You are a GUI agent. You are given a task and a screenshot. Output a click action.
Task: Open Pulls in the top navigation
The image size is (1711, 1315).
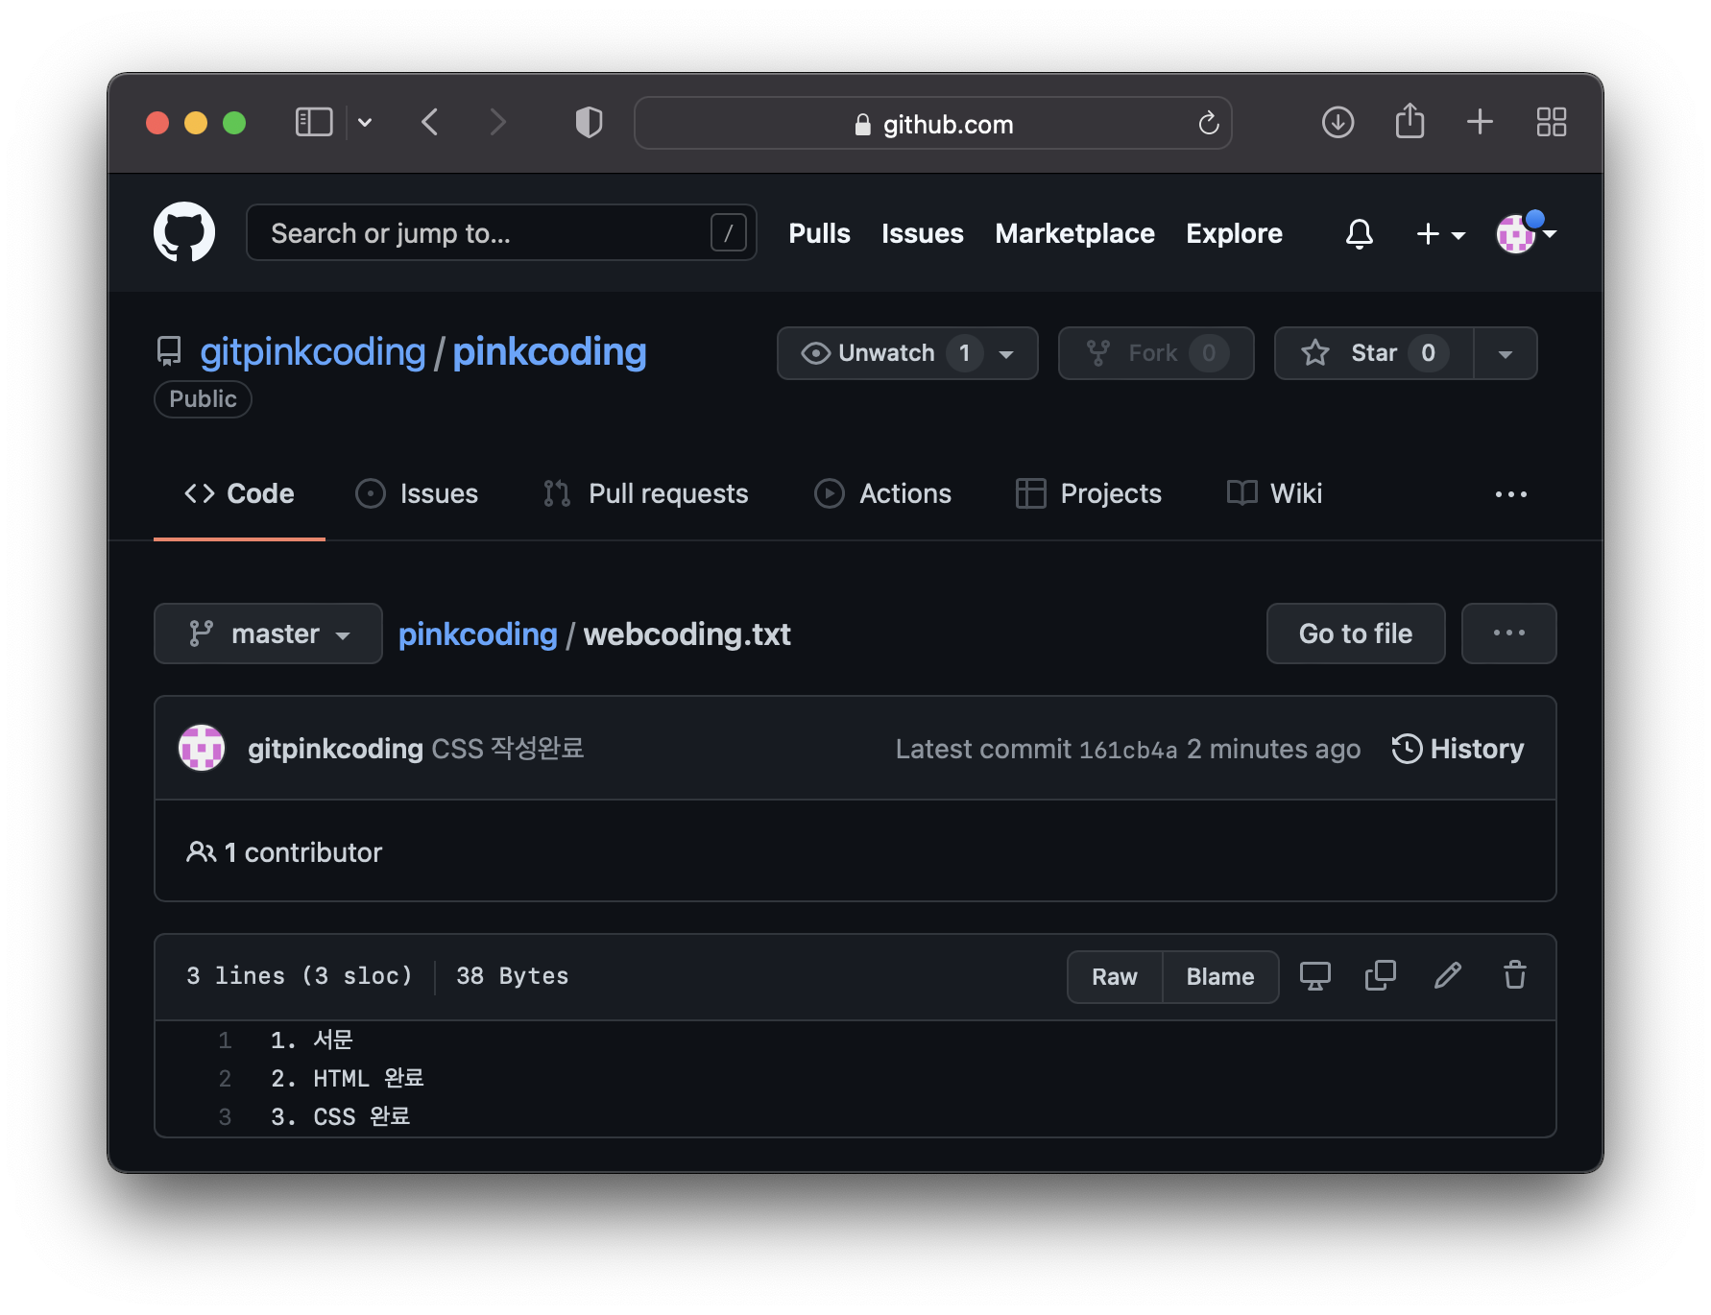[x=819, y=233]
